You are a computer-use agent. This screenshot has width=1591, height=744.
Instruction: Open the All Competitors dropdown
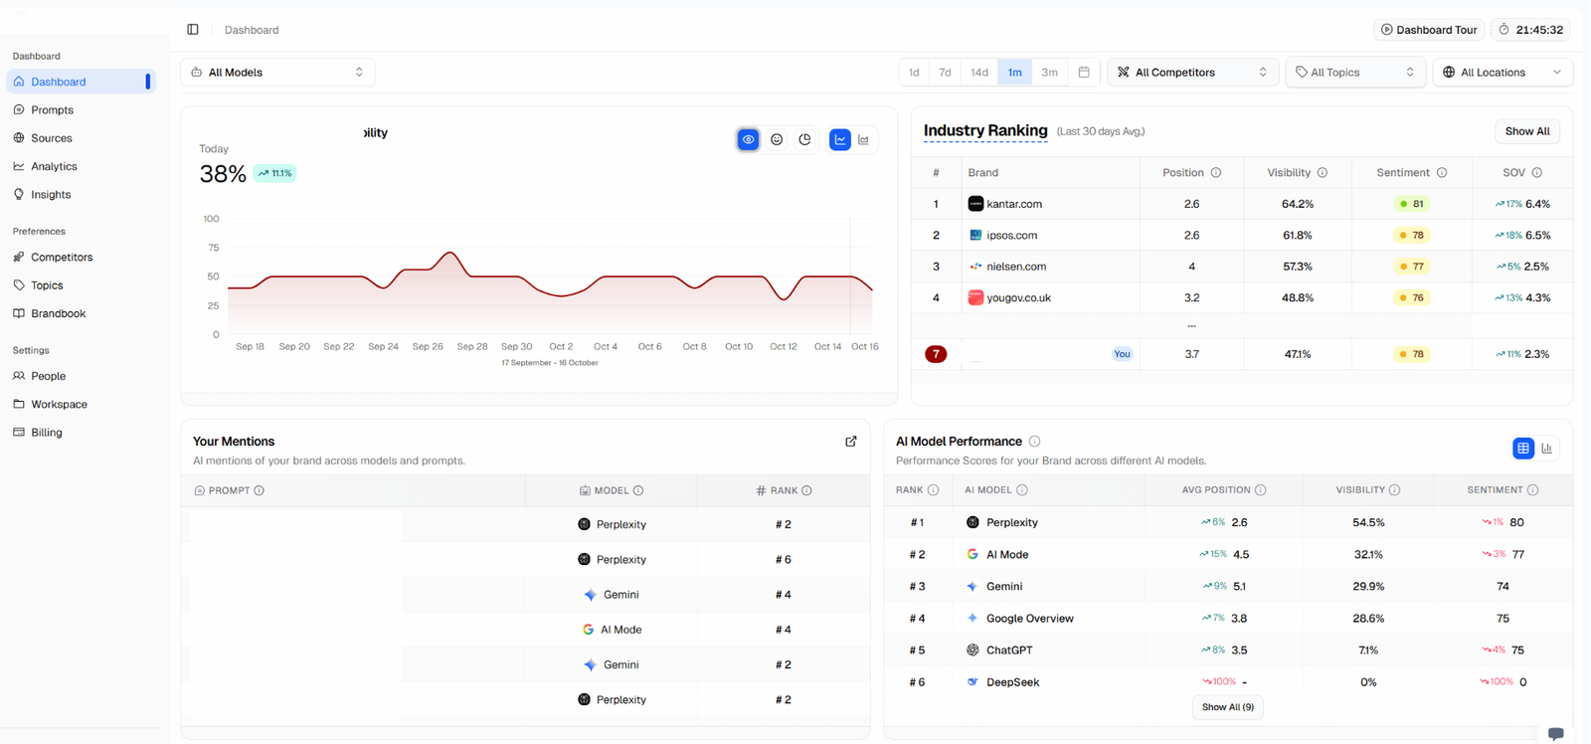click(x=1192, y=73)
